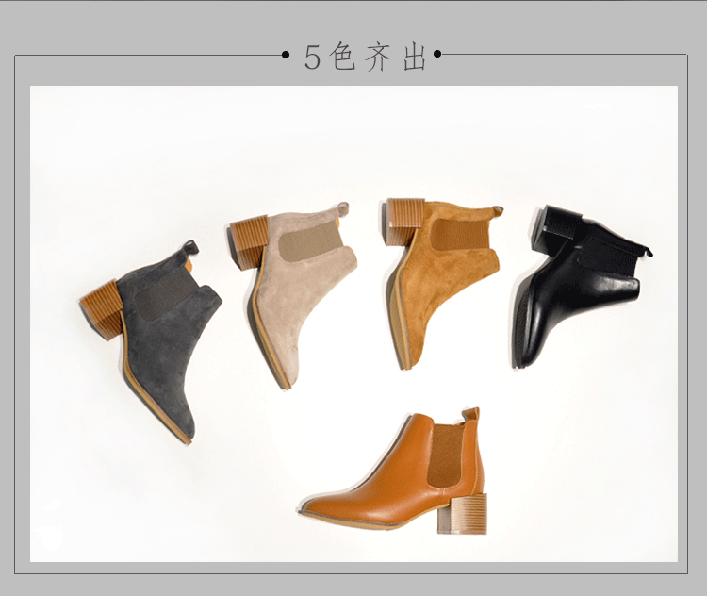This screenshot has height=596, width=707.
Task: Select the dark gray suede boot
Action: point(151,342)
